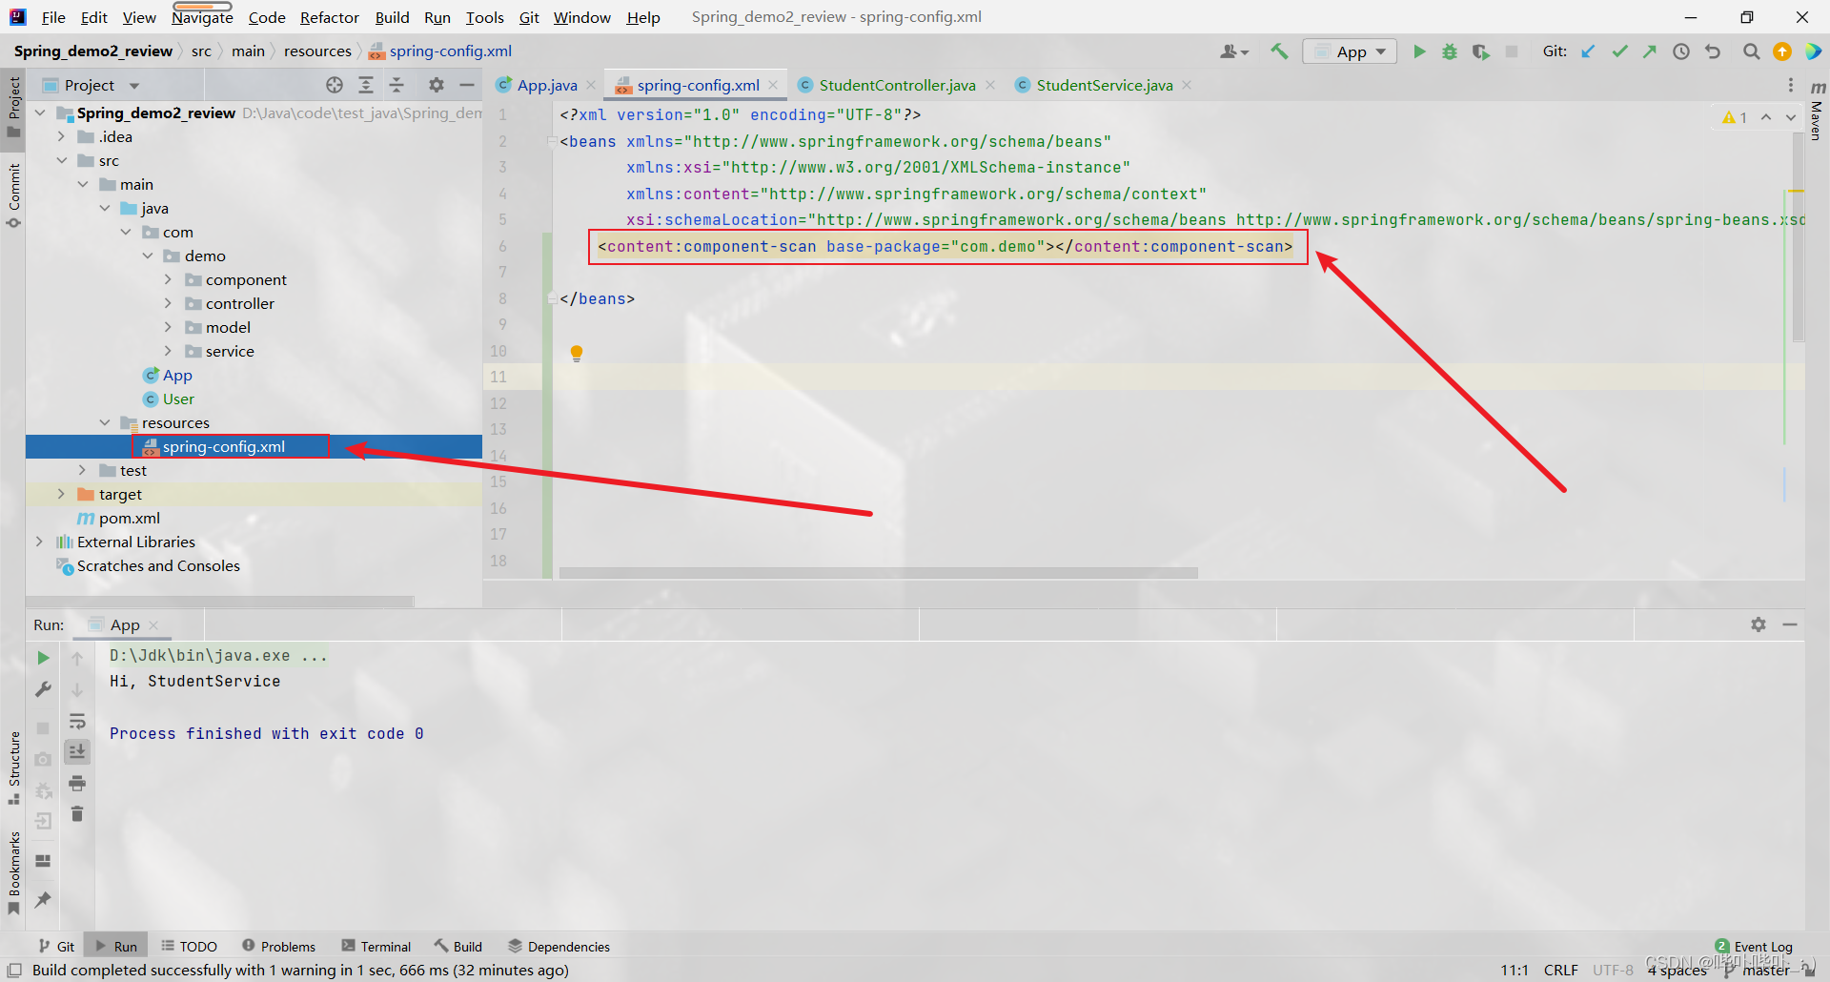Push commits using the green arrow icon
Screen dimensions: 1830x982
tap(1650, 51)
